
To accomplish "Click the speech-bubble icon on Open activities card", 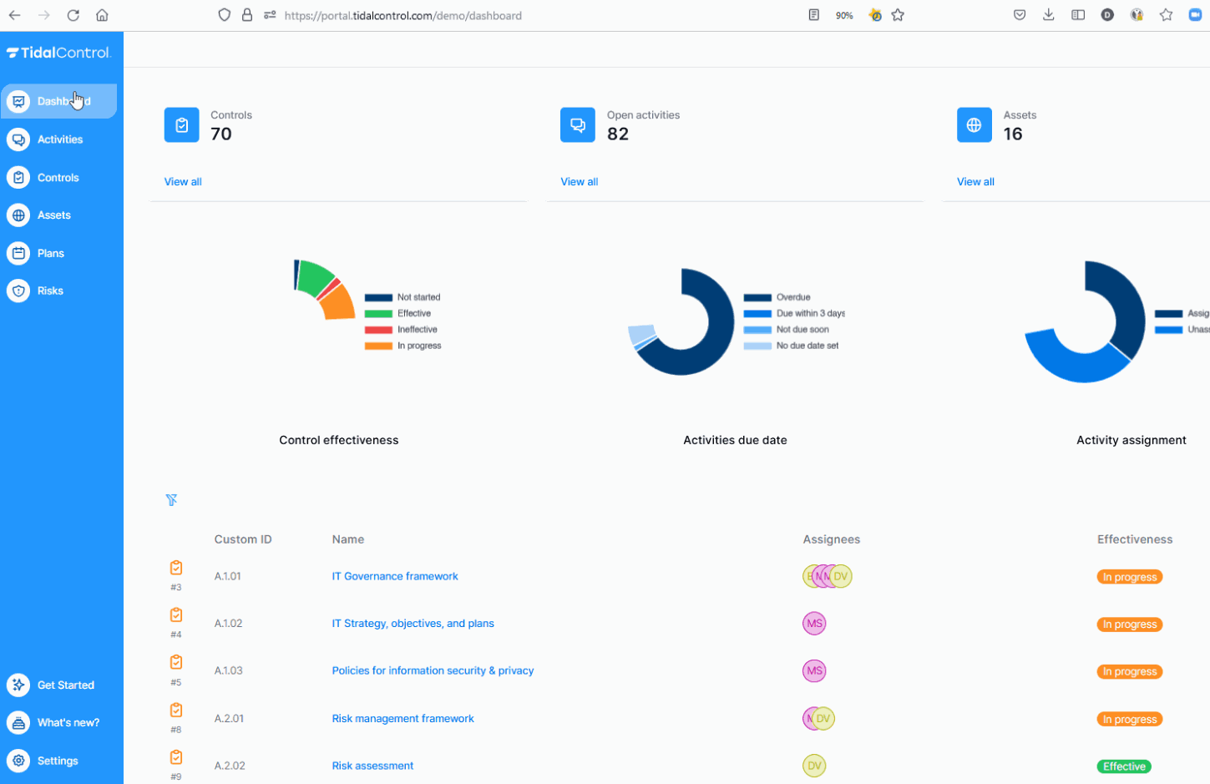I will coord(578,124).
